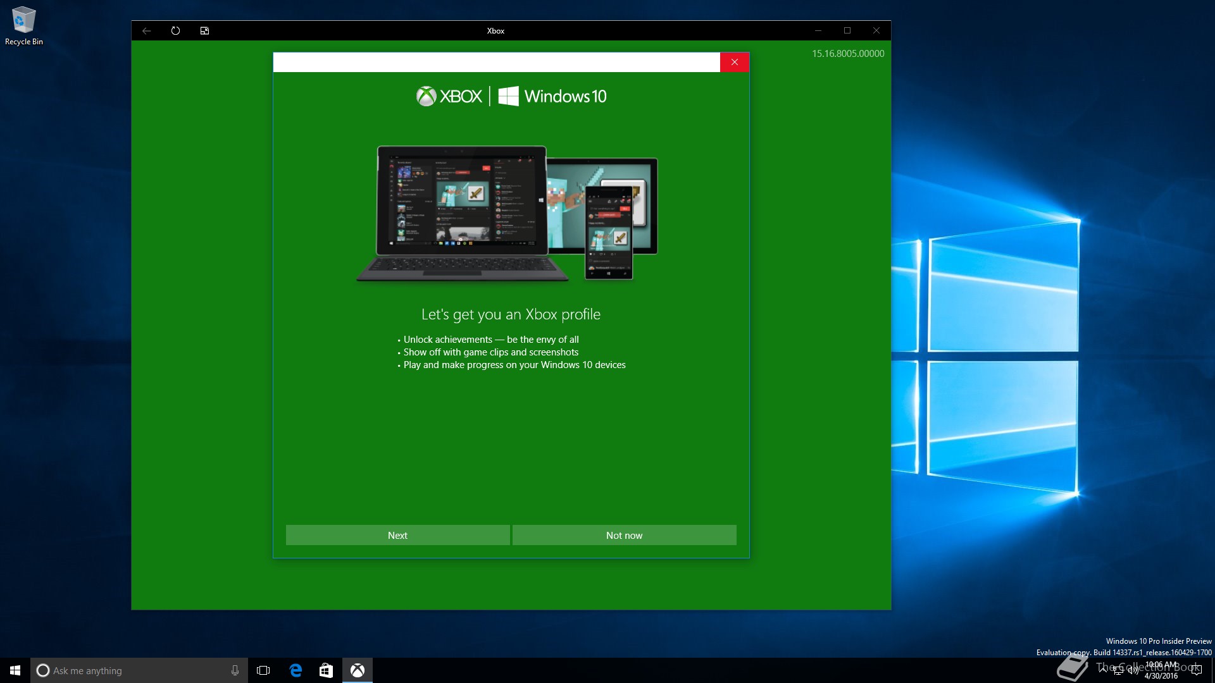Go back using the Xbox title bar arrow

(x=146, y=30)
